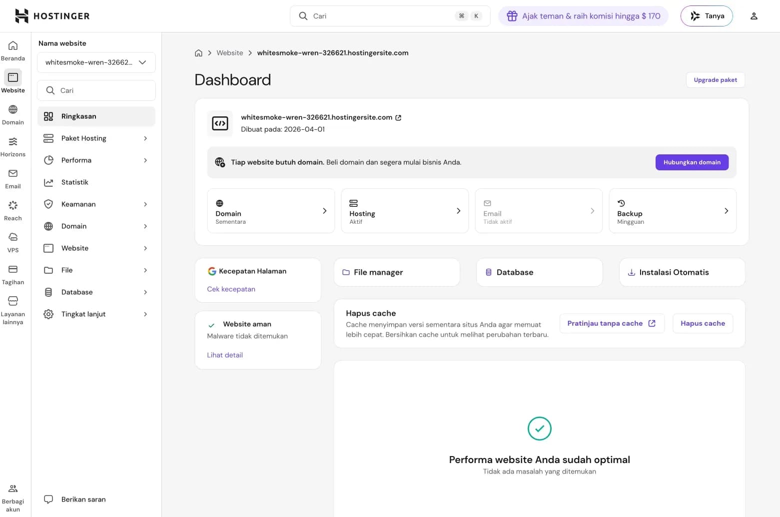Screen dimensions: 780x517
Task: Go to Beranda in the left rail
Action: click(13, 51)
